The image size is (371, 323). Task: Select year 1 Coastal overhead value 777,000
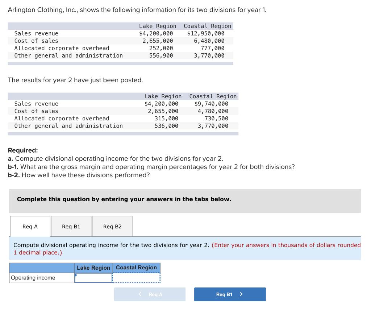pos(212,48)
